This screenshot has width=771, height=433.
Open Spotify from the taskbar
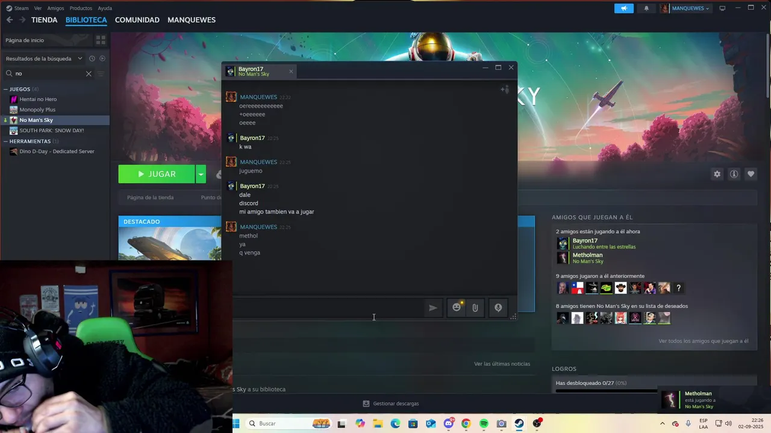click(484, 424)
